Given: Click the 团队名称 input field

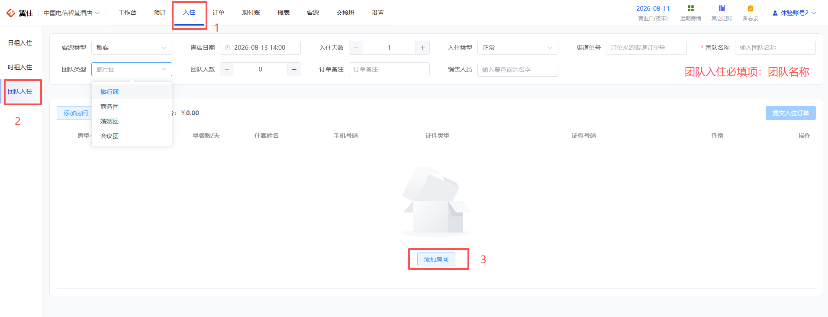Looking at the screenshot, I should tap(775, 48).
